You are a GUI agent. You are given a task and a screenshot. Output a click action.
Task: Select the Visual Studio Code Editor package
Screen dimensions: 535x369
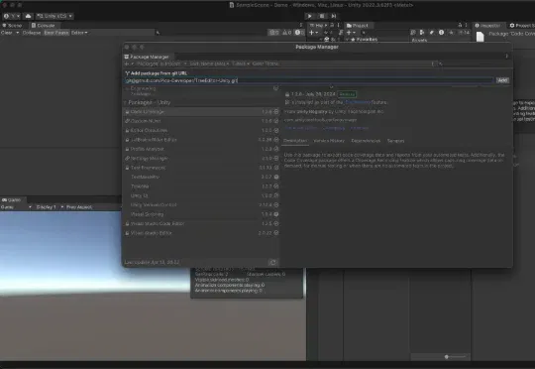click(x=202, y=223)
